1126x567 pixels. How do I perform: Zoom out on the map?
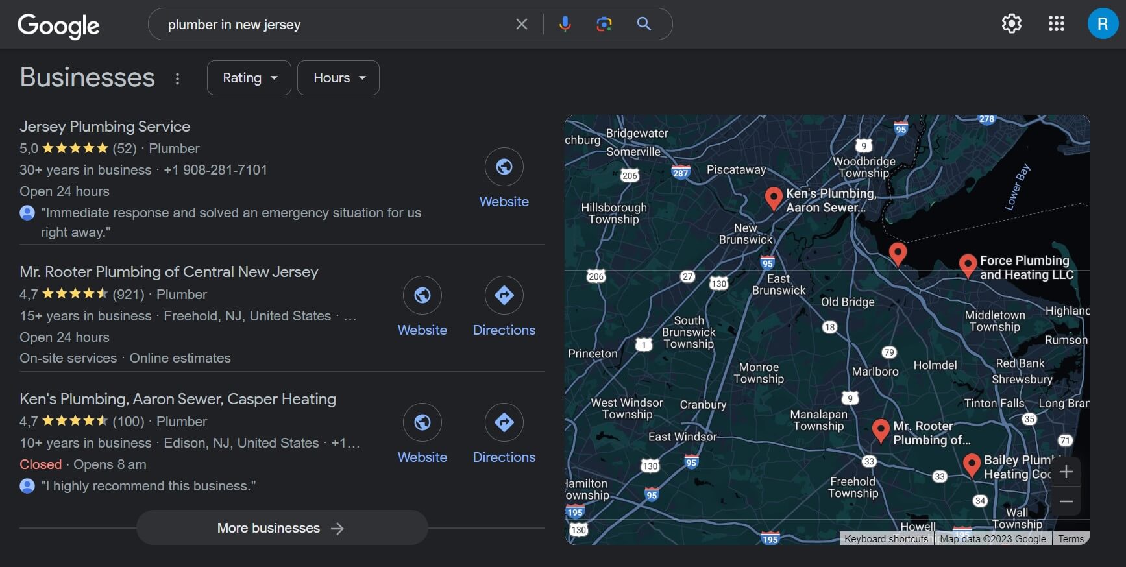[1066, 501]
